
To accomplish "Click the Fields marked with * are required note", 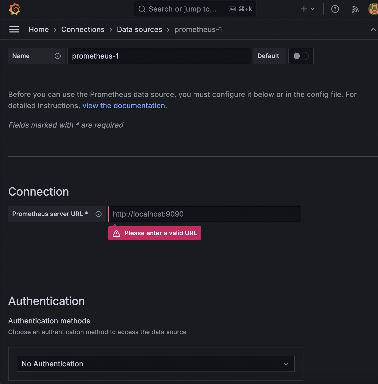I will (66, 125).
